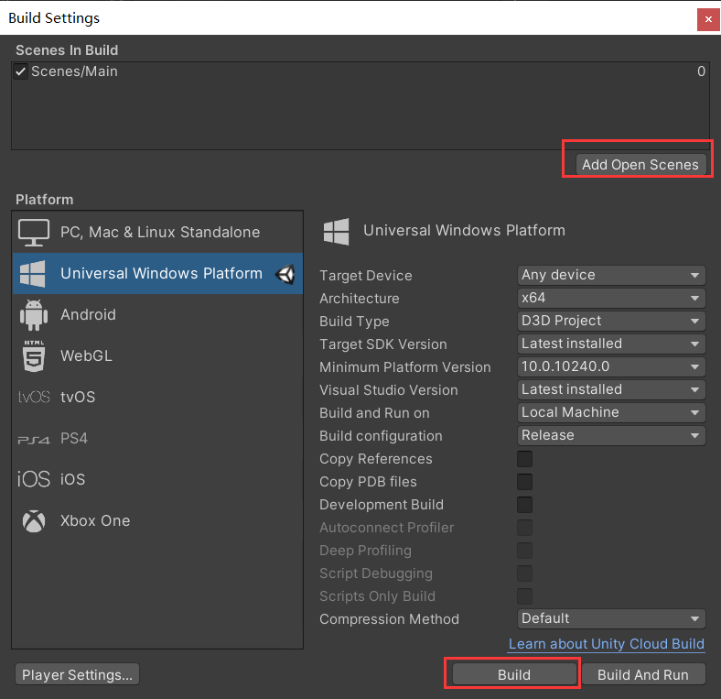Enable the Copy References checkbox
721x699 pixels.
[x=524, y=459]
